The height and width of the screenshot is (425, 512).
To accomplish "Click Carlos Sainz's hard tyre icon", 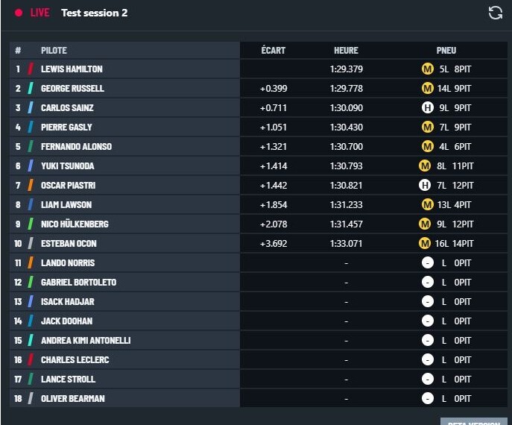I will pos(428,107).
